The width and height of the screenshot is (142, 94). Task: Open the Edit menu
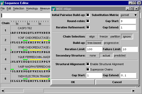click(9, 9)
